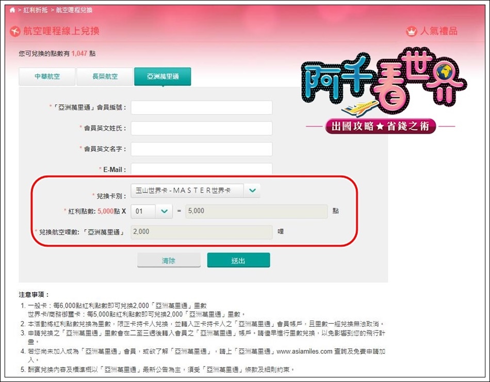Focus the 會員英文名字 input field
Image resolution: width=490 pixels, height=382 pixels.
(202, 149)
